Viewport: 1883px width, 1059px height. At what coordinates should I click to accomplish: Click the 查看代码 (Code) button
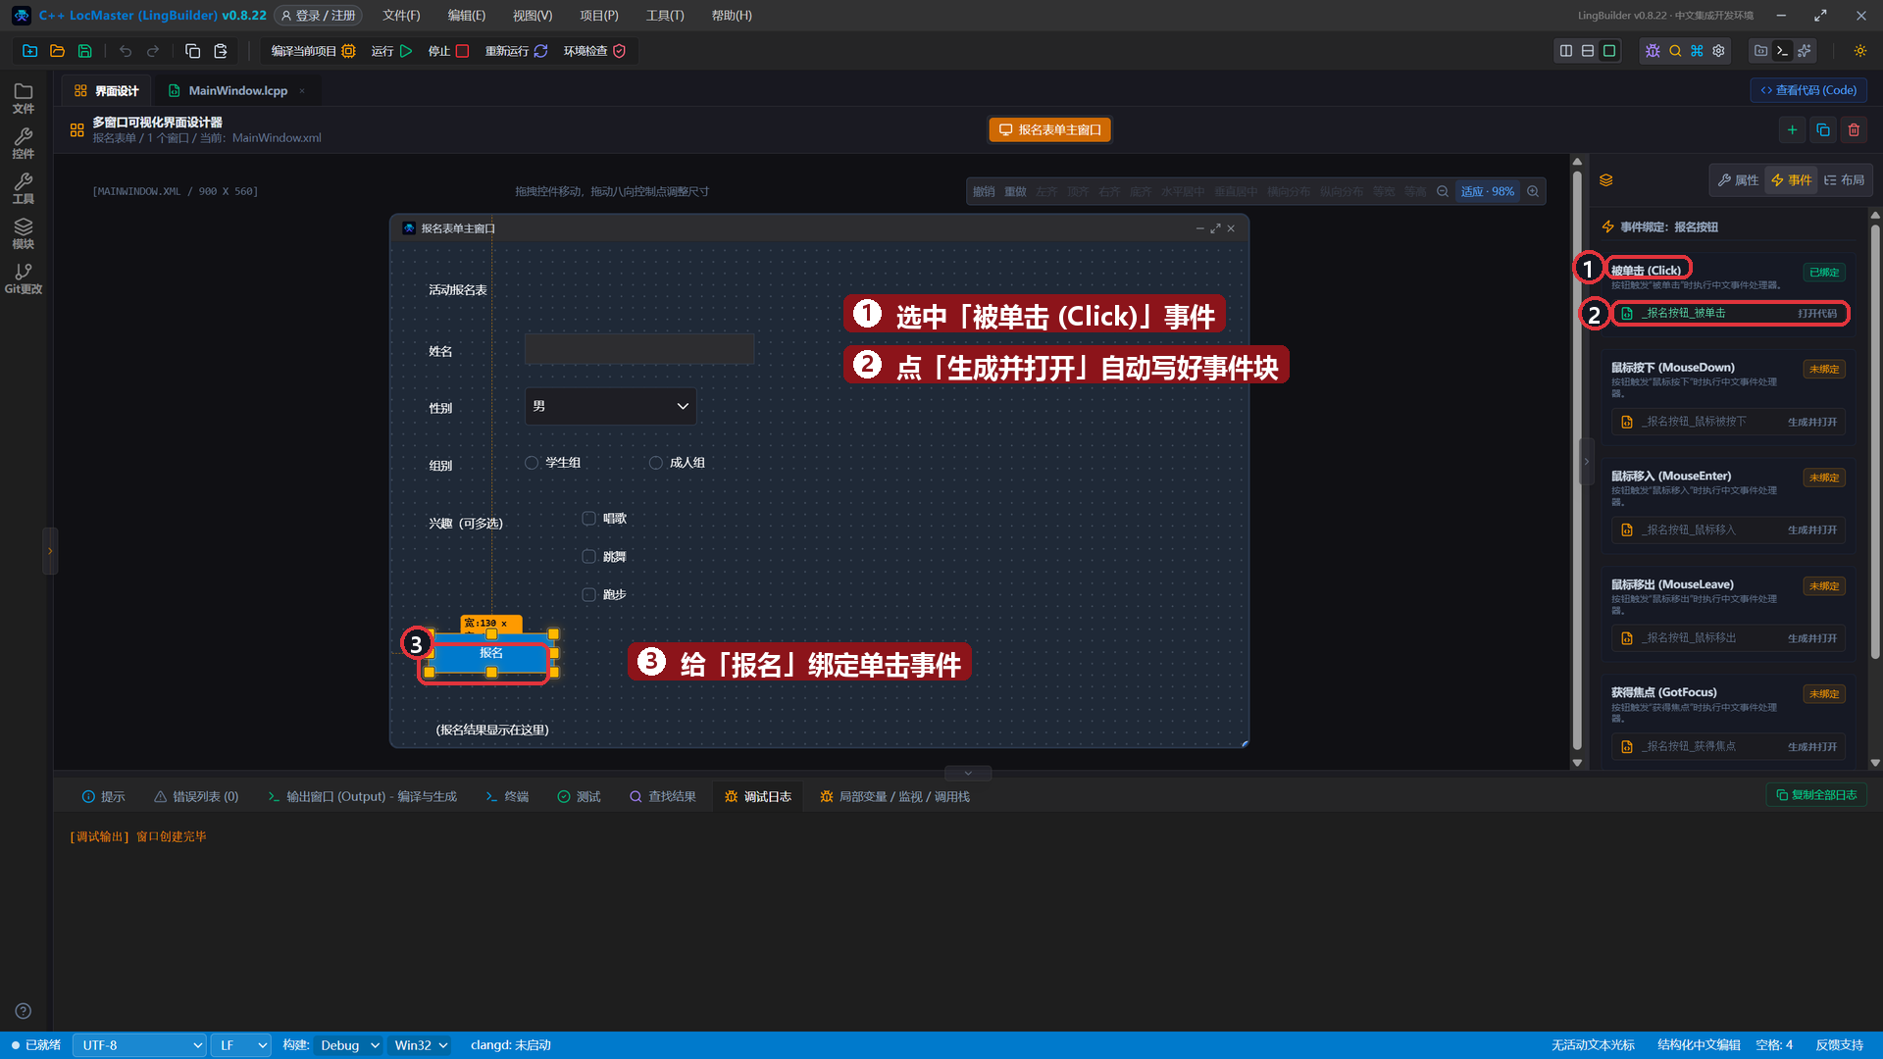[x=1808, y=90]
